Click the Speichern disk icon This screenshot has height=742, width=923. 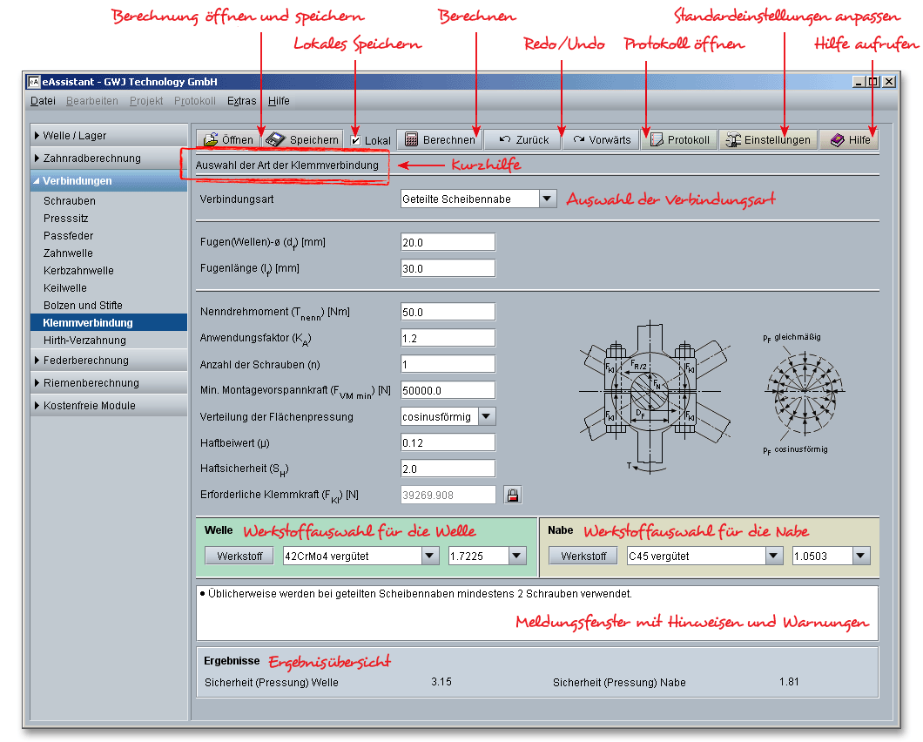click(276, 140)
